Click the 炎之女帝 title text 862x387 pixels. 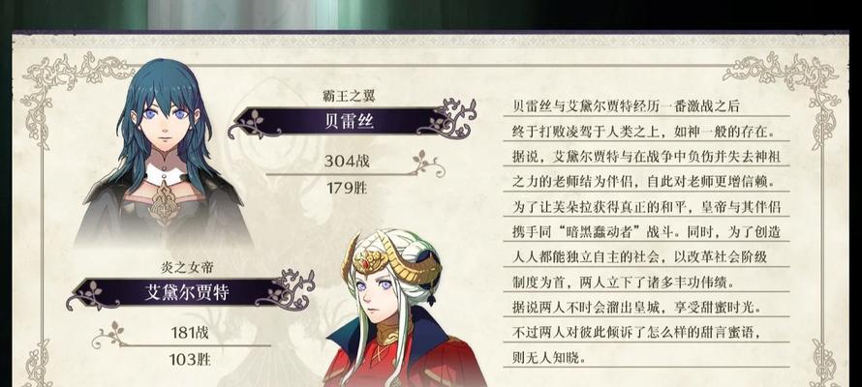pyautogui.click(x=186, y=268)
